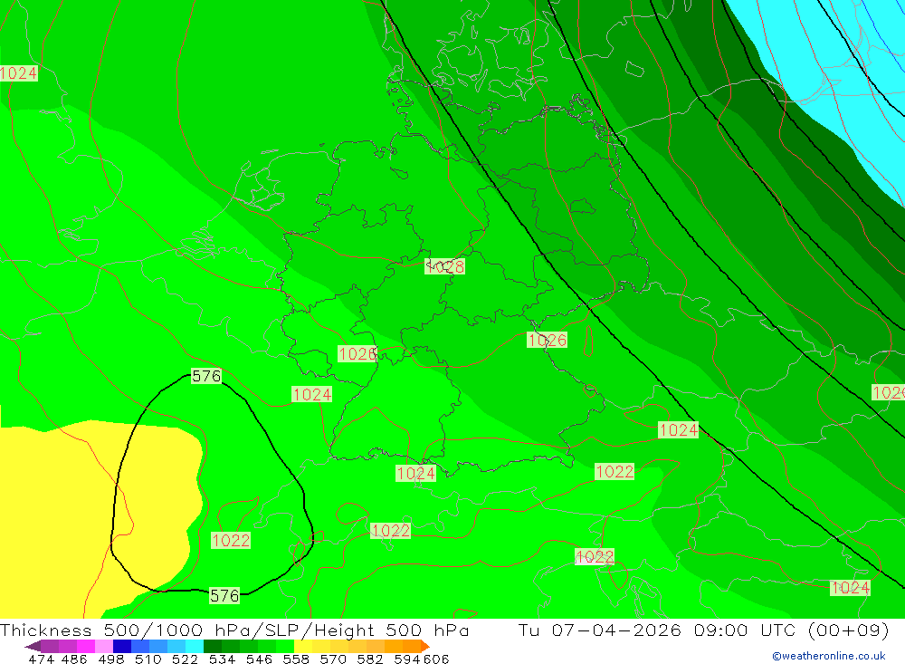Click the dark purple arrow at legend start
Screen dimensions: 905x664
pyautogui.click(x=33, y=646)
